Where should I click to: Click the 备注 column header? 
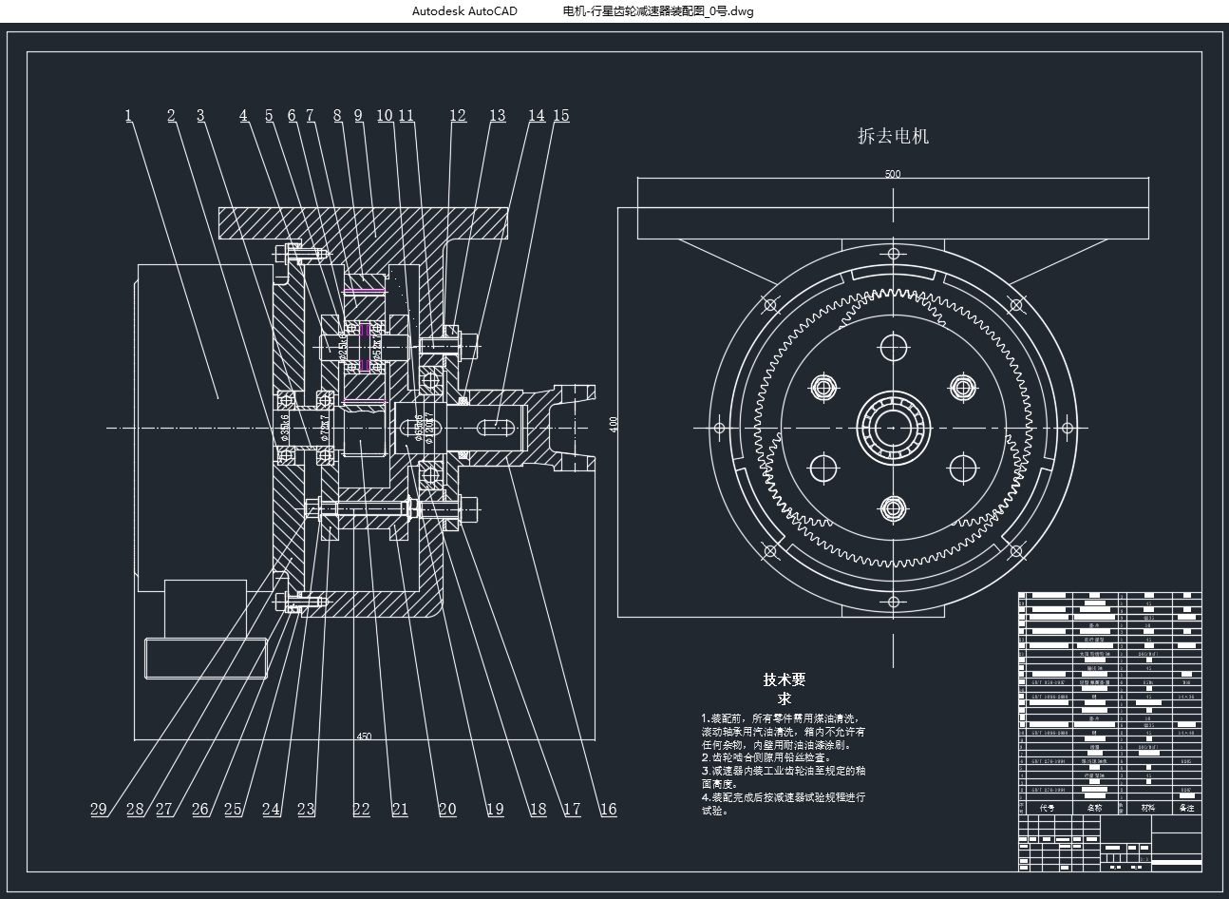pyautogui.click(x=1186, y=808)
